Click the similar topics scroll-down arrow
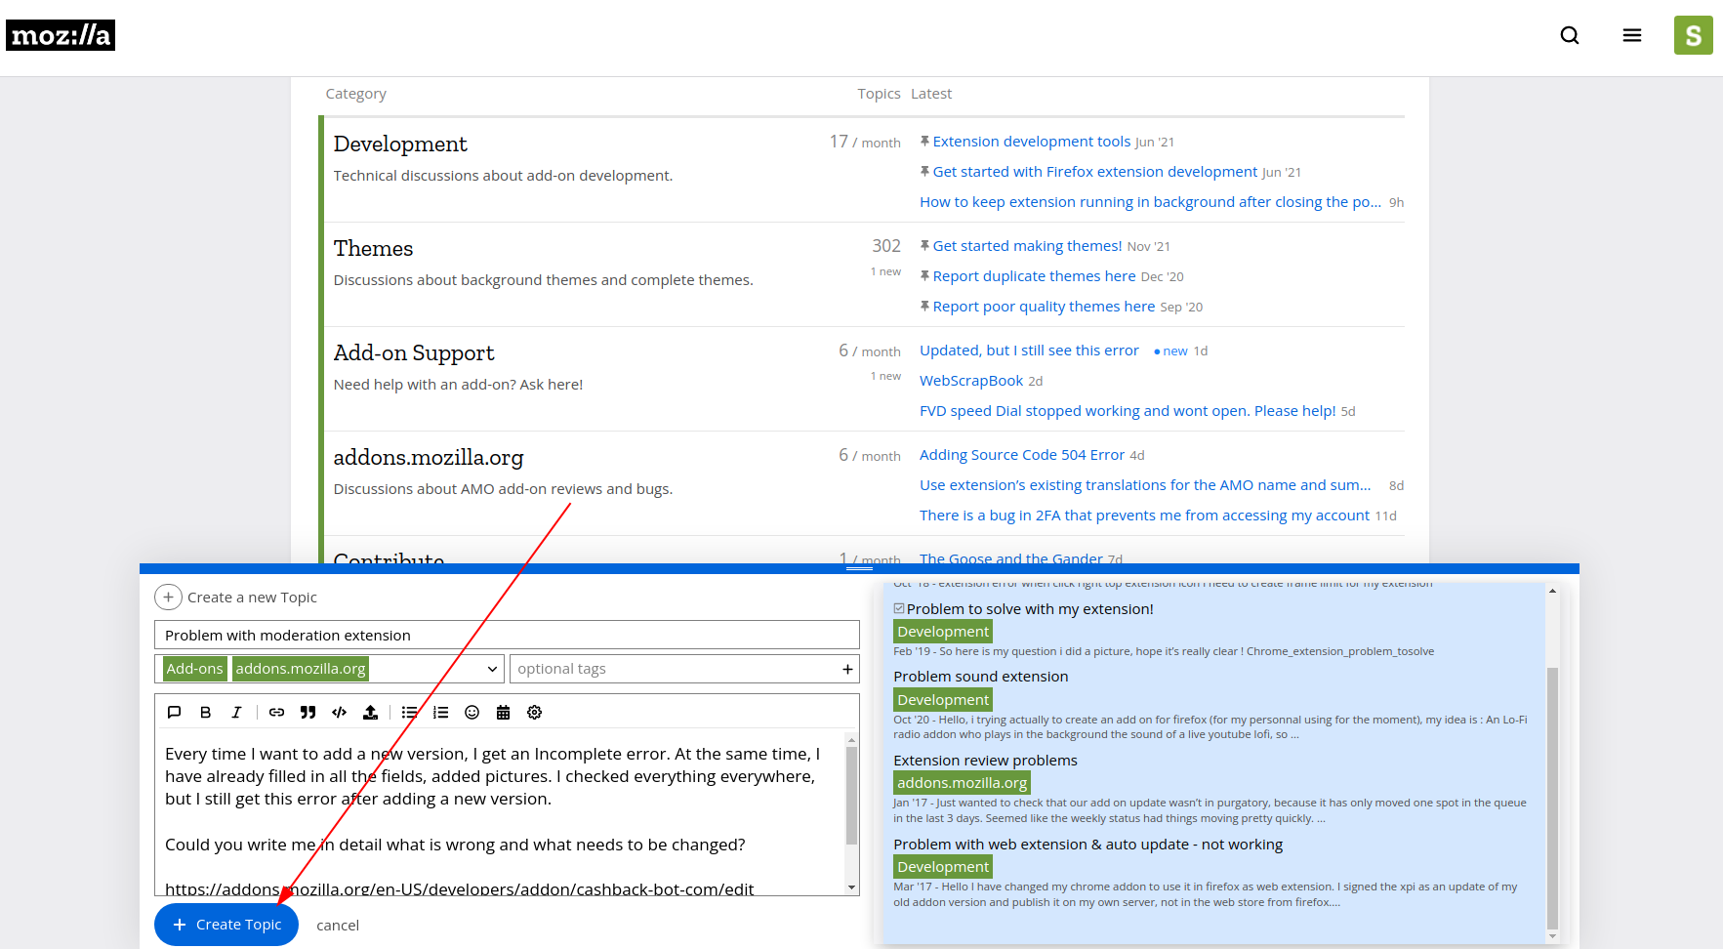This screenshot has height=949, width=1723. 1552,937
